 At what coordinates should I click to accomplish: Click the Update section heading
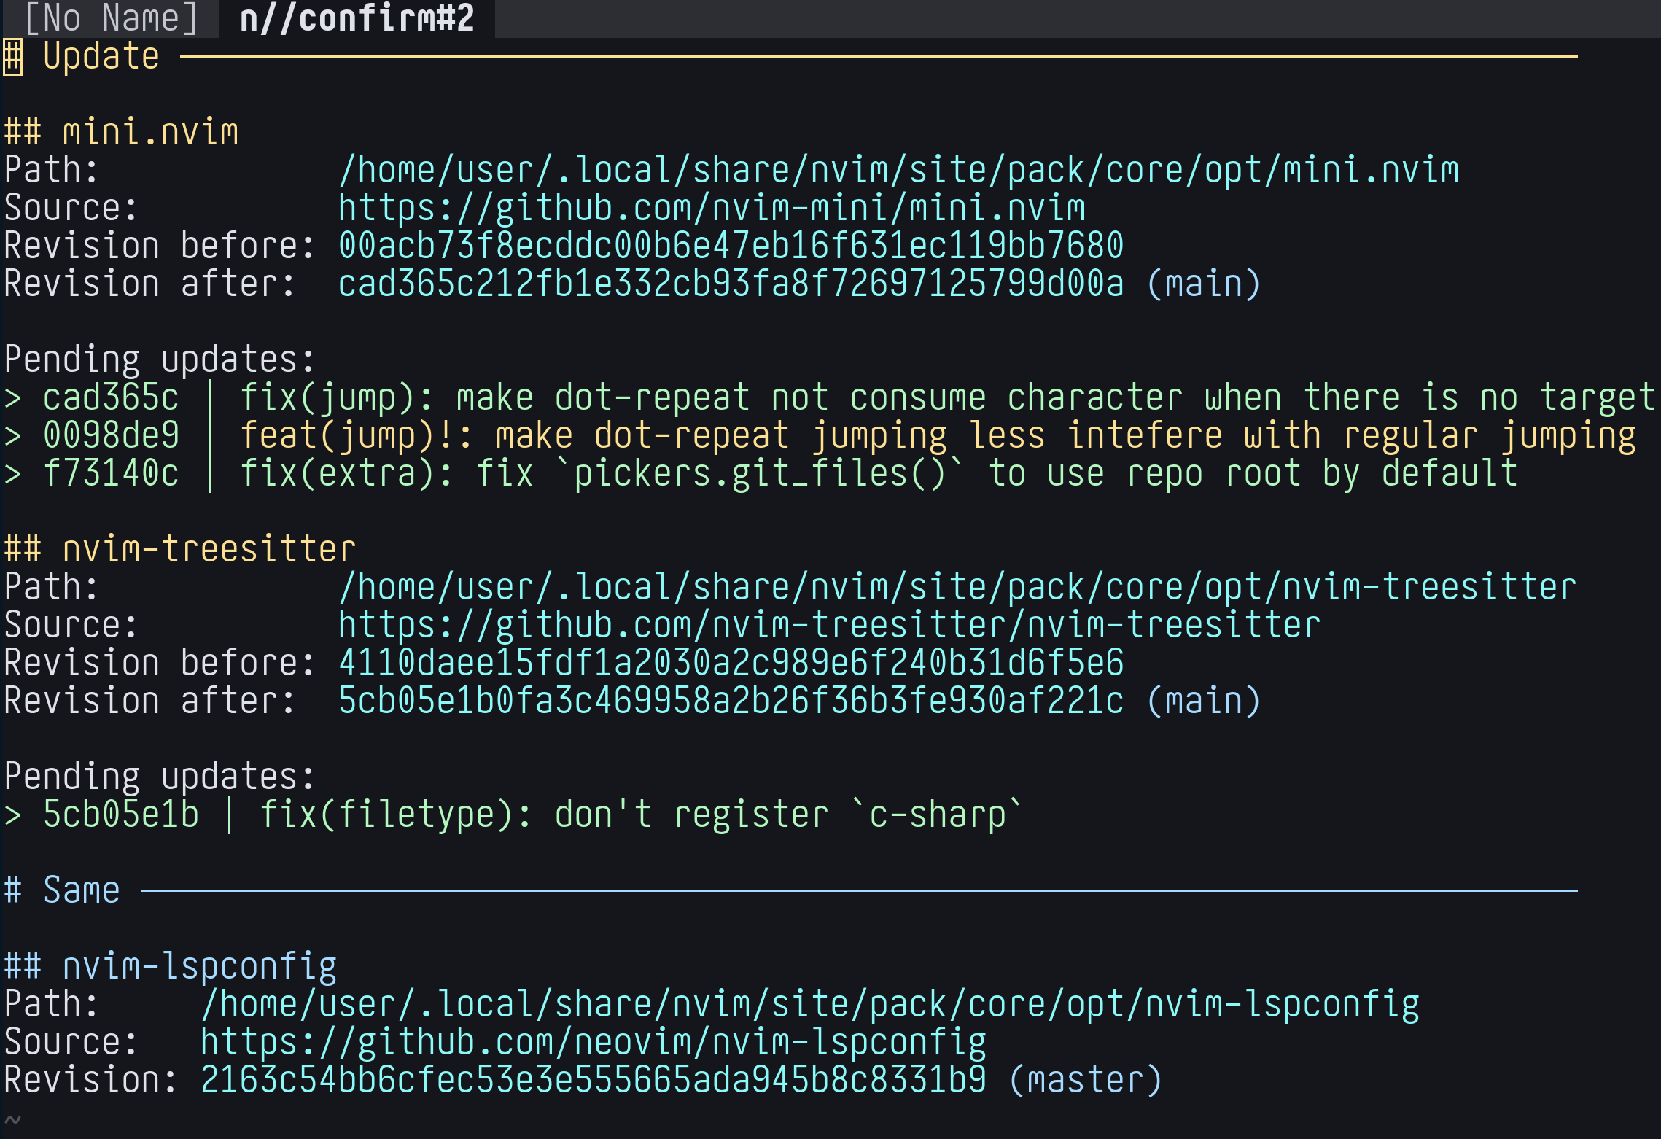pos(101,56)
